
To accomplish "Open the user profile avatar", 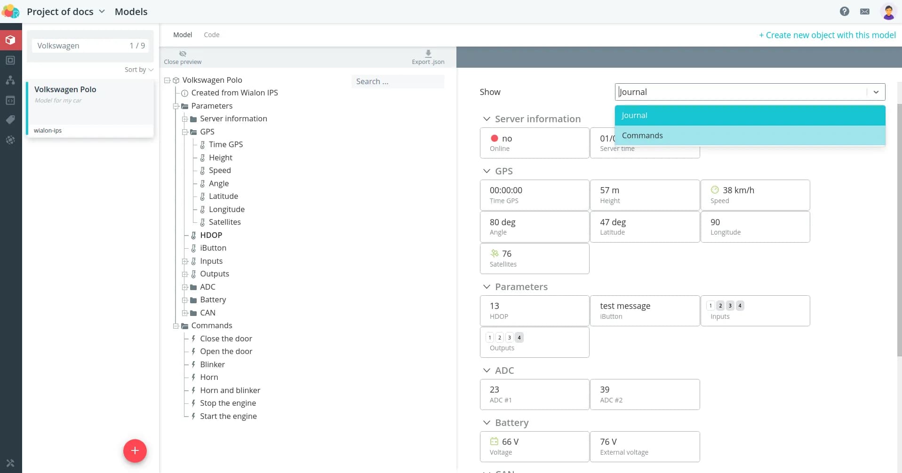I will tap(888, 12).
